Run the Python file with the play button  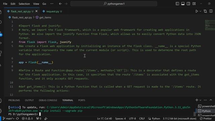(x=197, y=11)
